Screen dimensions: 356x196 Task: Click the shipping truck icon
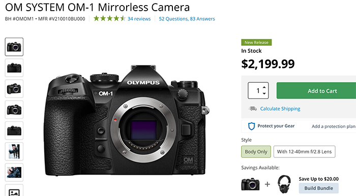coord(253,109)
